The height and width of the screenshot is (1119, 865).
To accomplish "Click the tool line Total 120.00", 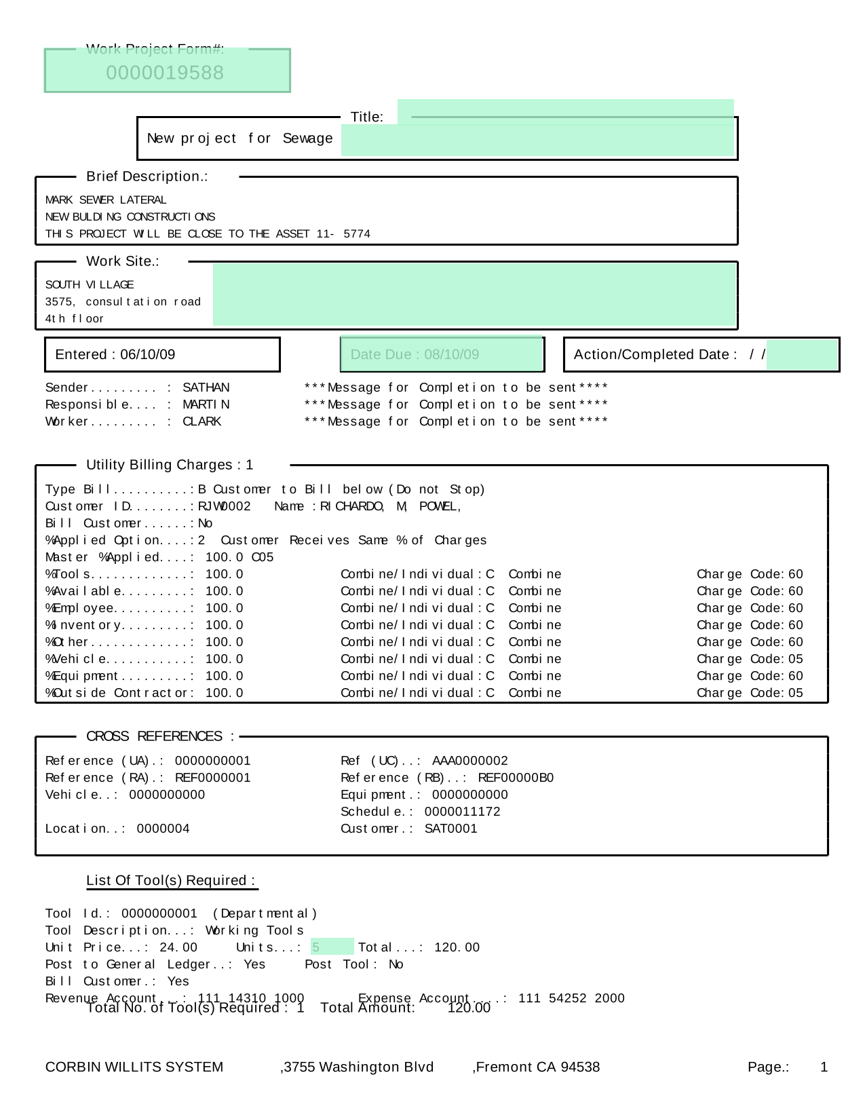I will click(419, 947).
